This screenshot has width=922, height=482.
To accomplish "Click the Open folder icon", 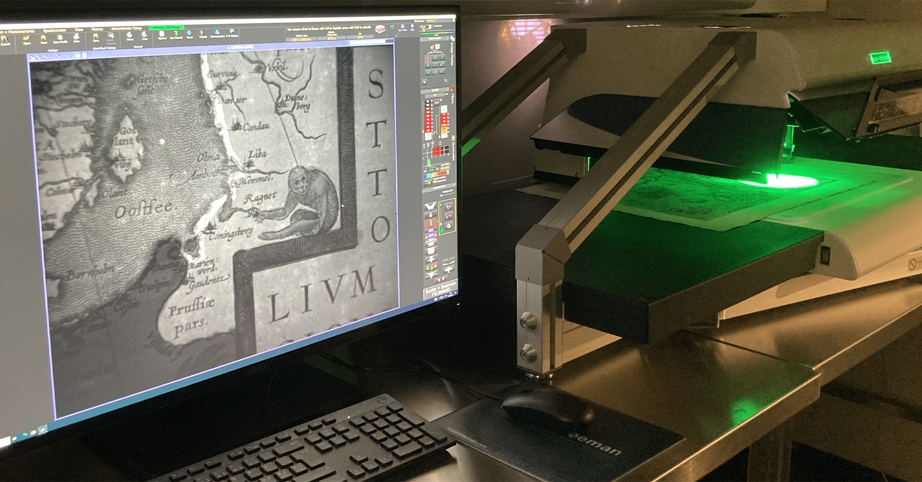I will coord(26,39).
